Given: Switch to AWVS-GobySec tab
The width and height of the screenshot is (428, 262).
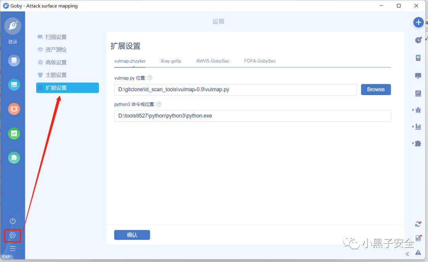Looking at the screenshot, I should pyautogui.click(x=213, y=61).
